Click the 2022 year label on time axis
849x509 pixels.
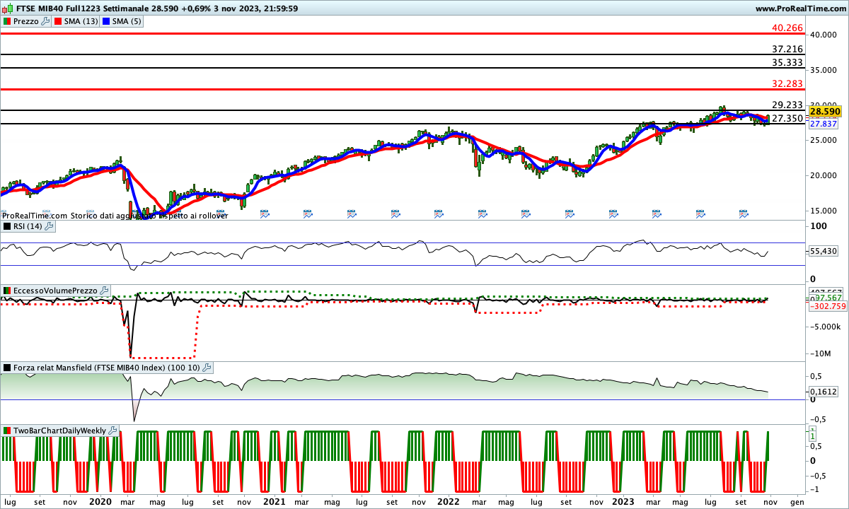[448, 501]
